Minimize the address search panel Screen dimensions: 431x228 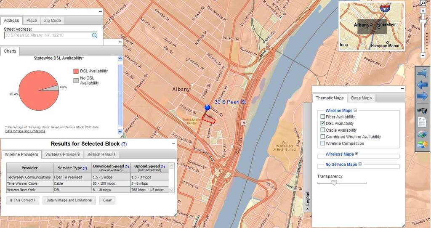click(100, 11)
